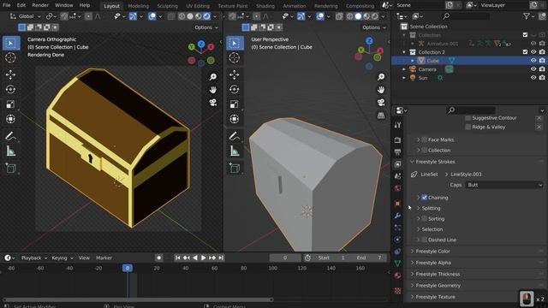Image resolution: width=548 pixels, height=308 pixels.
Task: Select the Annotate tool in the left viewport
Action: coord(10,136)
